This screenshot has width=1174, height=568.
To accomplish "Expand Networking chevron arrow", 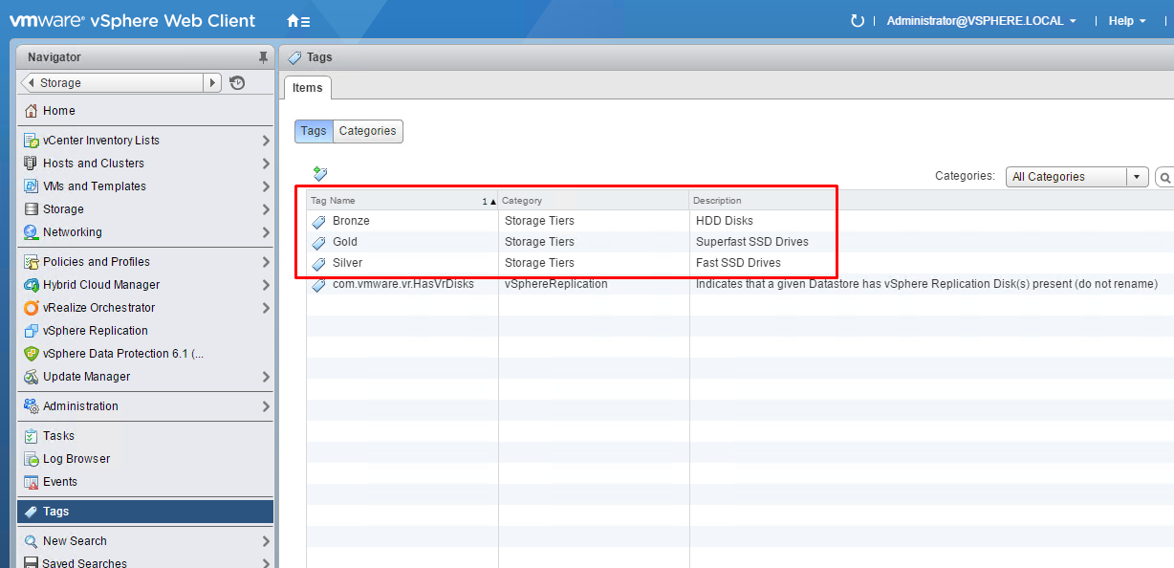I will [x=266, y=232].
